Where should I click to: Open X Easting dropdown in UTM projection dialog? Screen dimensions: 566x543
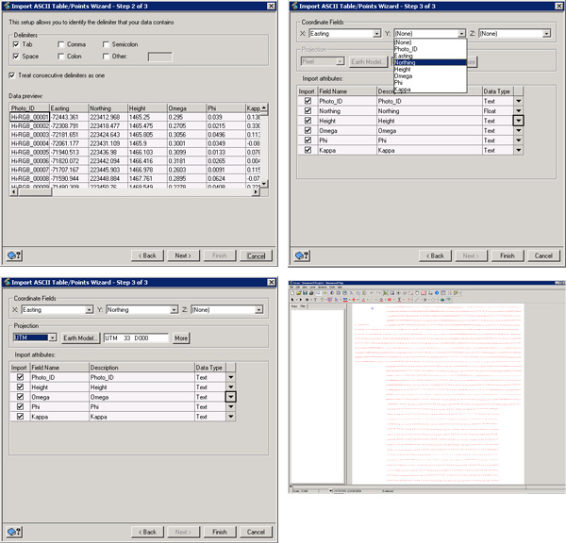click(x=89, y=309)
